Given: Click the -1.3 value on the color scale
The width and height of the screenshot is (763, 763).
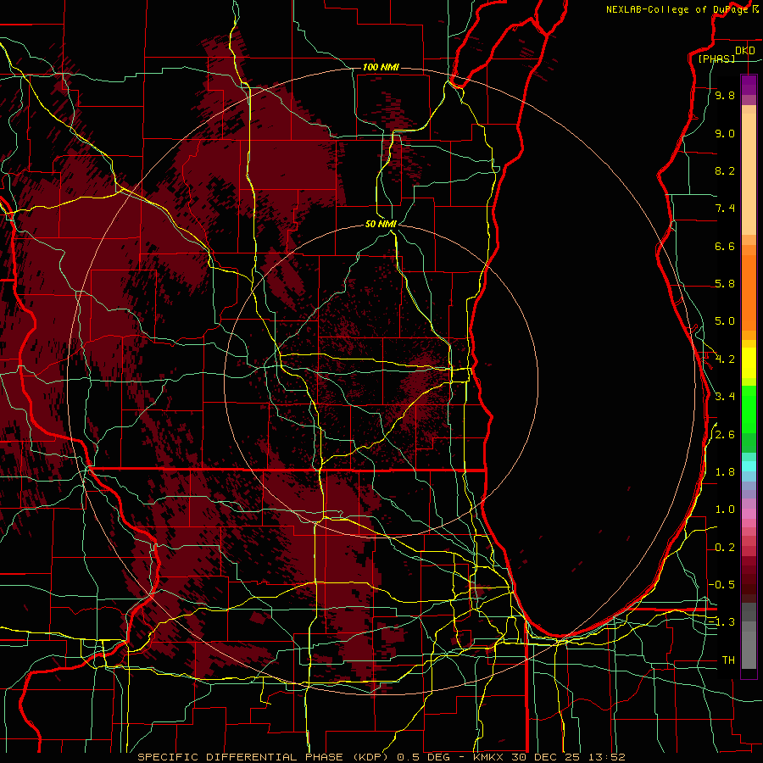Looking at the screenshot, I should 721,622.
